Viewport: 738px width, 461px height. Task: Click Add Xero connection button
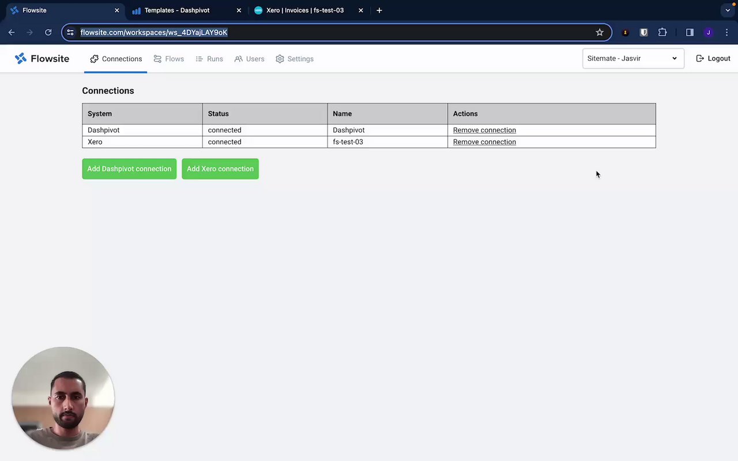(220, 169)
